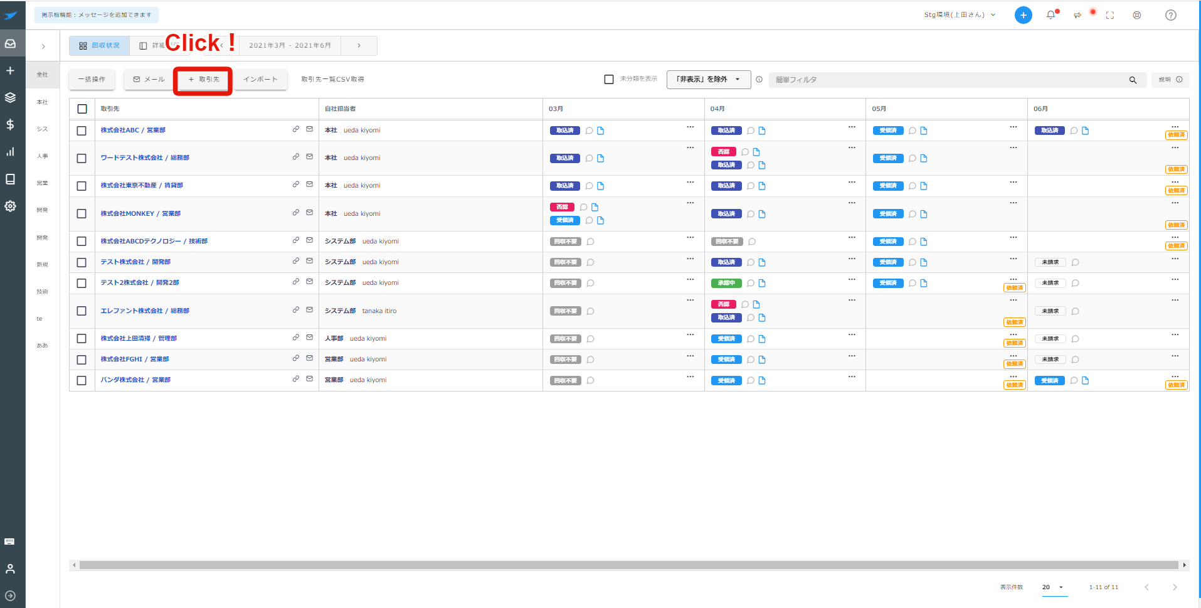Open the megaphone announcements icon
This screenshot has width=1201, height=608.
[x=1077, y=15]
